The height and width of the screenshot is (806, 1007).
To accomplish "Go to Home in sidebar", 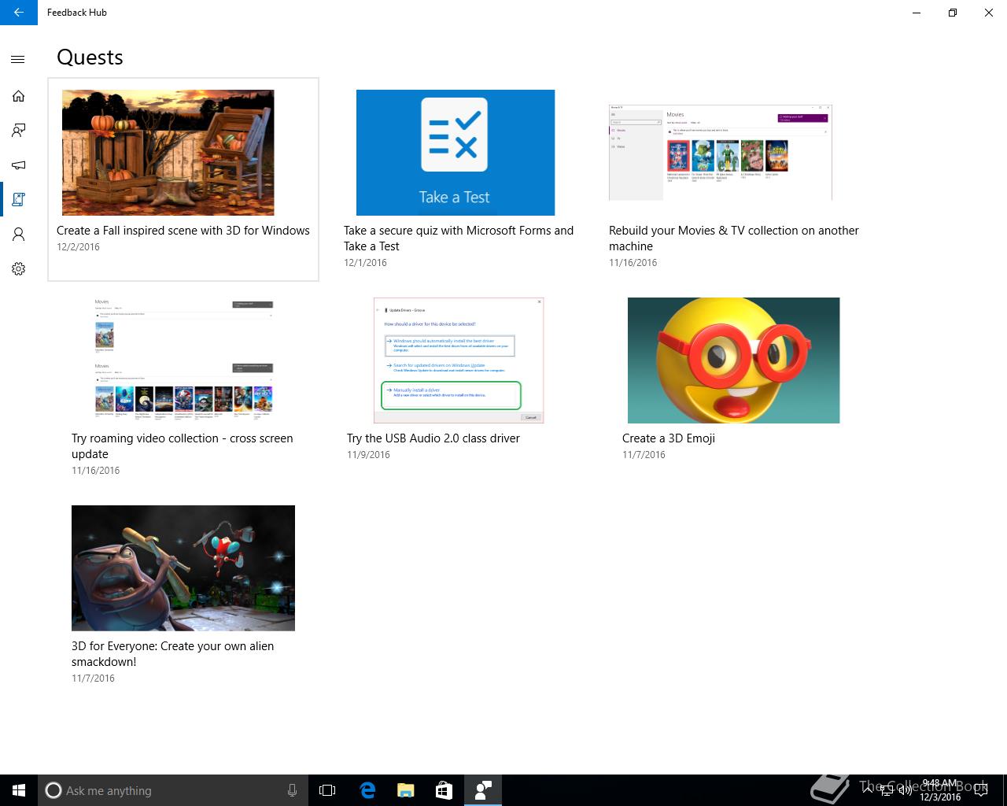I will pyautogui.click(x=18, y=96).
